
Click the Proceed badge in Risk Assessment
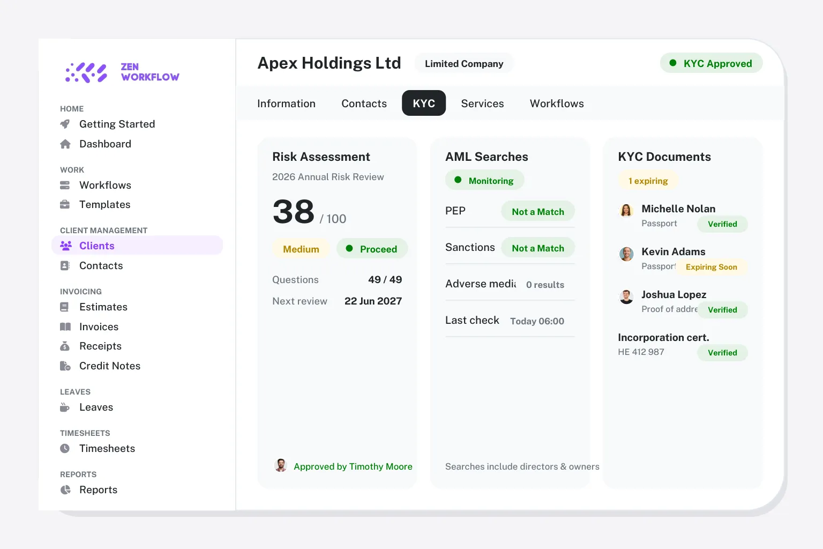coord(372,249)
